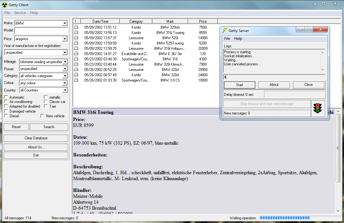Screen dimensions: 344x223
Task: Click the '!' column header
Action: [x=77, y=21]
